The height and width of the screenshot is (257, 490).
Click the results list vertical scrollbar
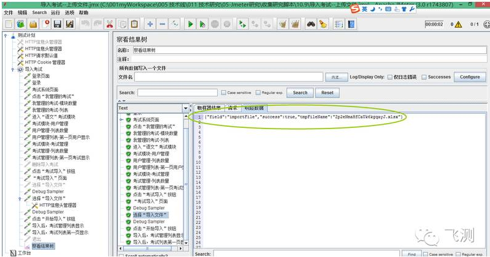click(186, 179)
